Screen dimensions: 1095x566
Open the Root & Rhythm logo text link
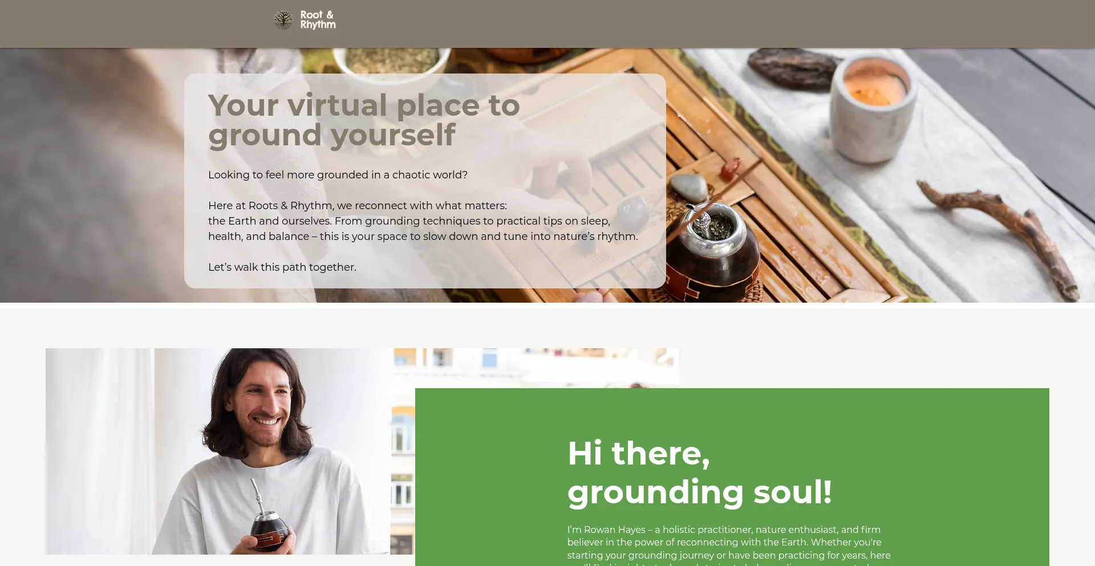click(318, 20)
